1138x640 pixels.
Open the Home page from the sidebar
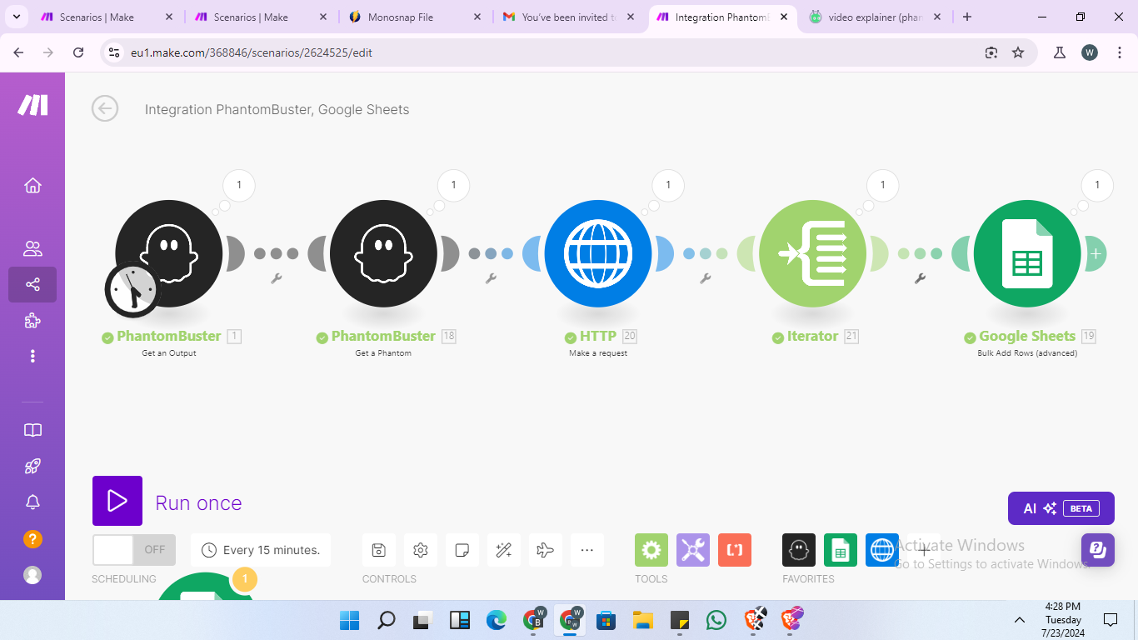point(32,185)
